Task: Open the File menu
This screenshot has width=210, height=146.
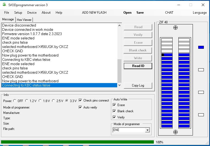Action: [7, 13]
